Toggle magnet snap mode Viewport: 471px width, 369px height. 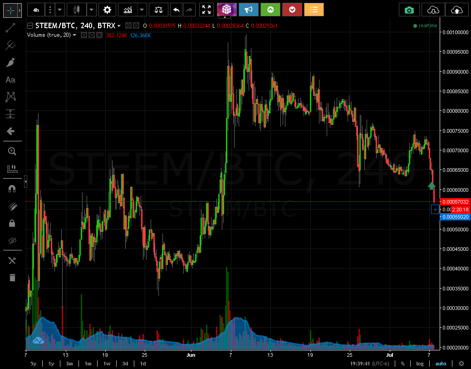[x=12, y=189]
